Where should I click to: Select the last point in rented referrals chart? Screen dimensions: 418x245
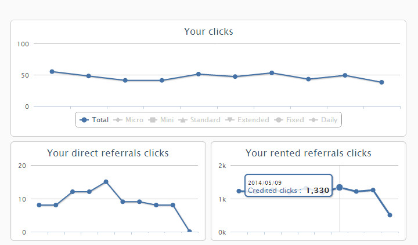390,215
